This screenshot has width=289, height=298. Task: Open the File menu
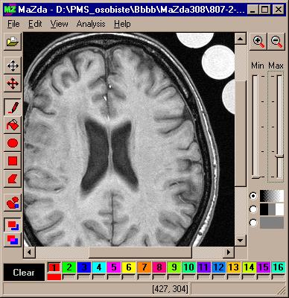13,24
